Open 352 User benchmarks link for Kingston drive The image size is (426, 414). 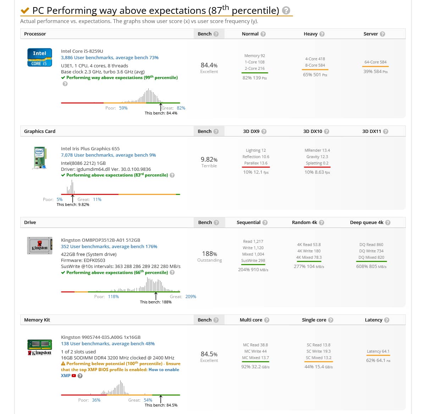109,247
